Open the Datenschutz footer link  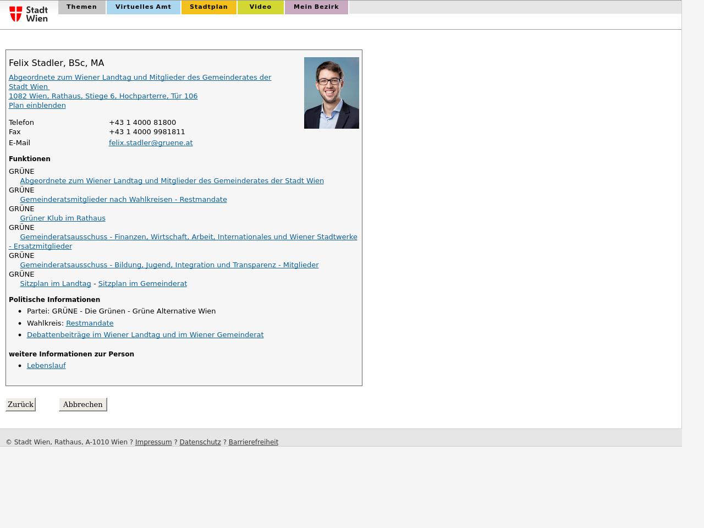200,442
